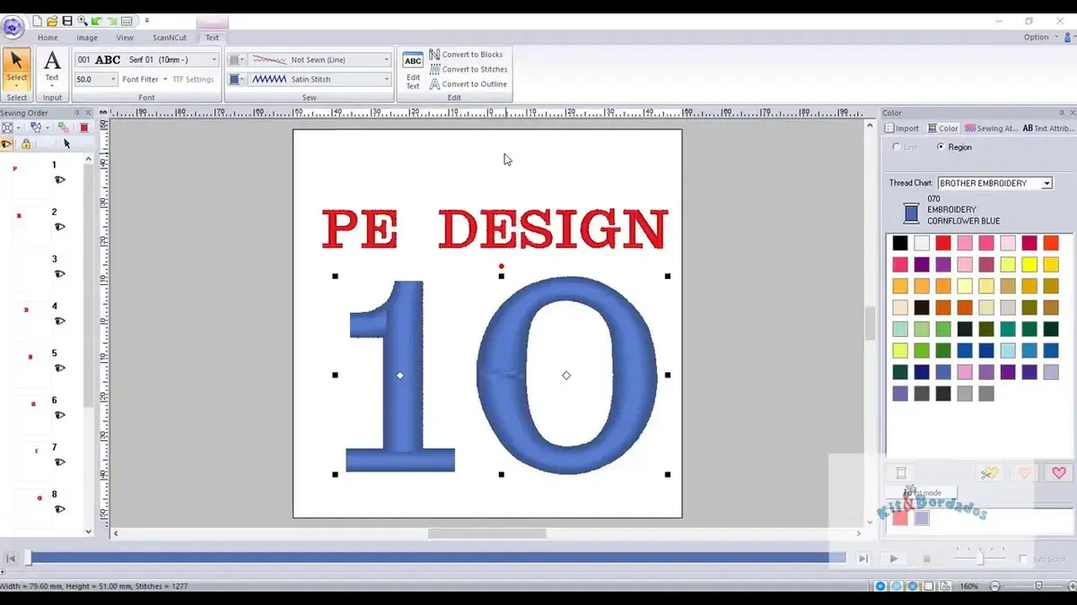Enable the Auto Scroll checkbox
The height and width of the screenshot is (605, 1077).
(1023, 559)
